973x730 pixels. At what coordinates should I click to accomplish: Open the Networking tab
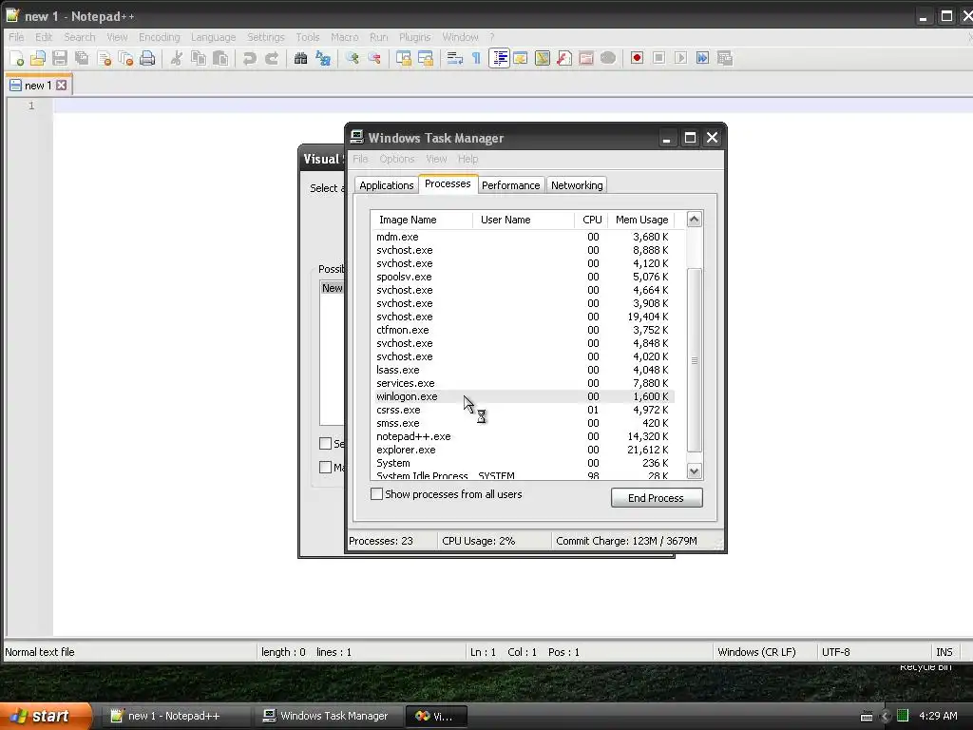coord(577,185)
